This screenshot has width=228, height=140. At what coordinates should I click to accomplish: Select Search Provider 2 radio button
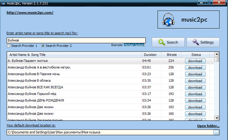pos(43,46)
